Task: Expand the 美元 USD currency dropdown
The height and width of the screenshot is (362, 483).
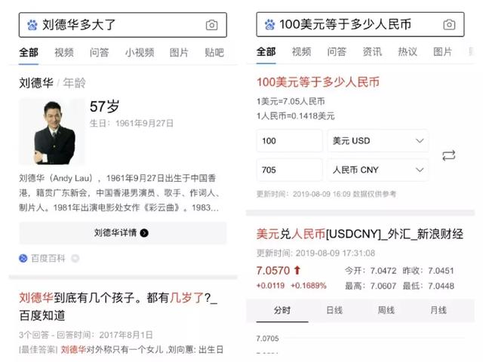Action: [377, 141]
